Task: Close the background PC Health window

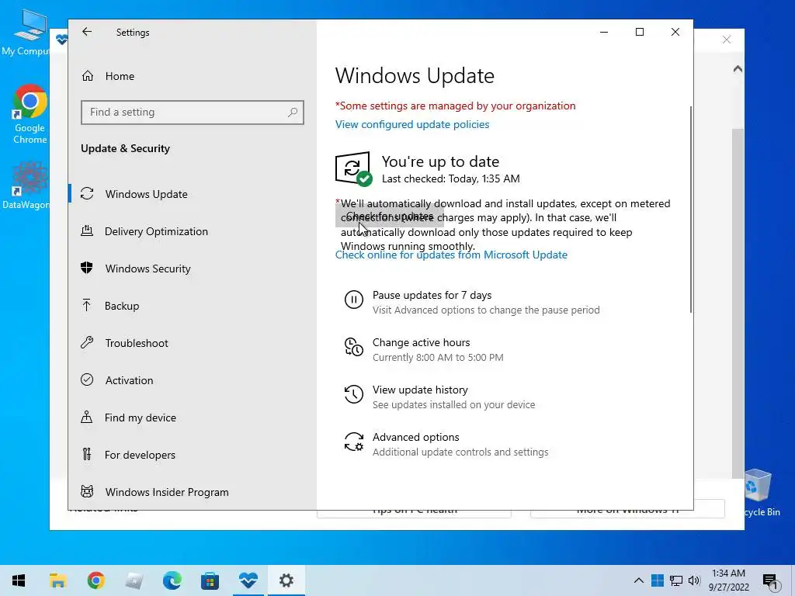Action: click(x=727, y=40)
